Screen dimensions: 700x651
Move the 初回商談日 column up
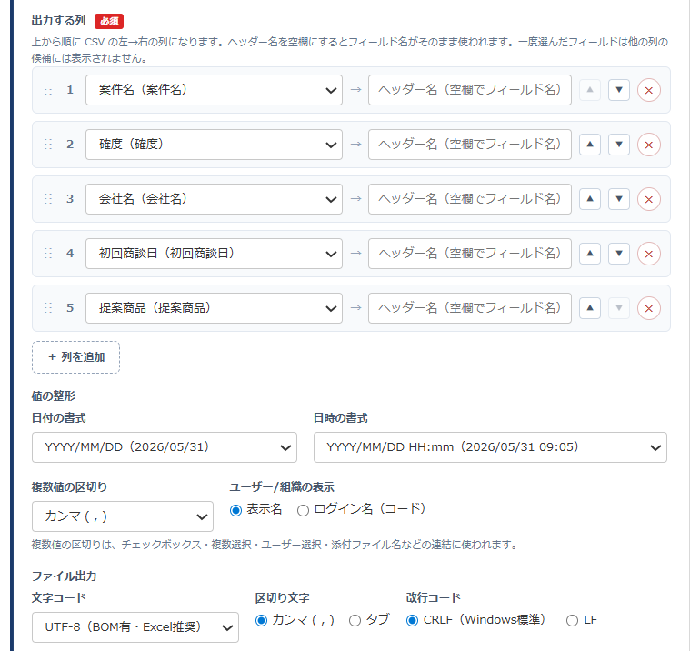590,254
